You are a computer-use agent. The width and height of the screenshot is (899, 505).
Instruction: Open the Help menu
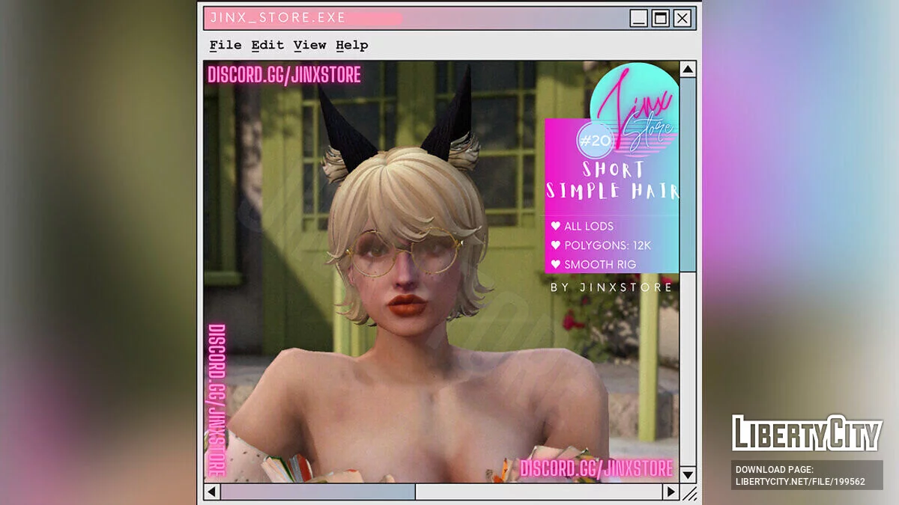pos(351,46)
